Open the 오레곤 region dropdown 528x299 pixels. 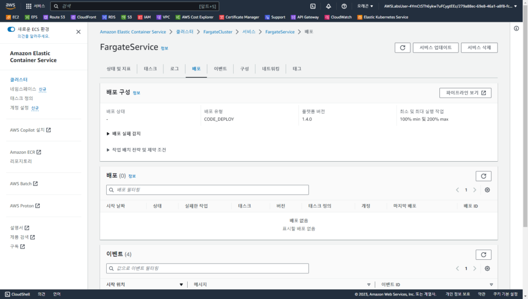point(365,6)
